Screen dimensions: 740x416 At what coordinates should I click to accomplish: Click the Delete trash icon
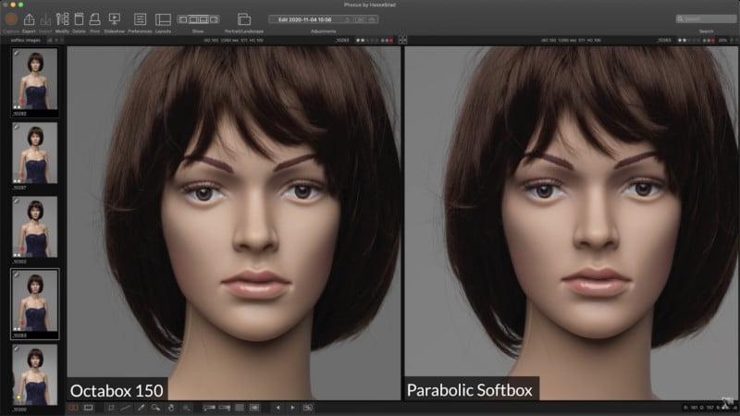tap(79, 19)
